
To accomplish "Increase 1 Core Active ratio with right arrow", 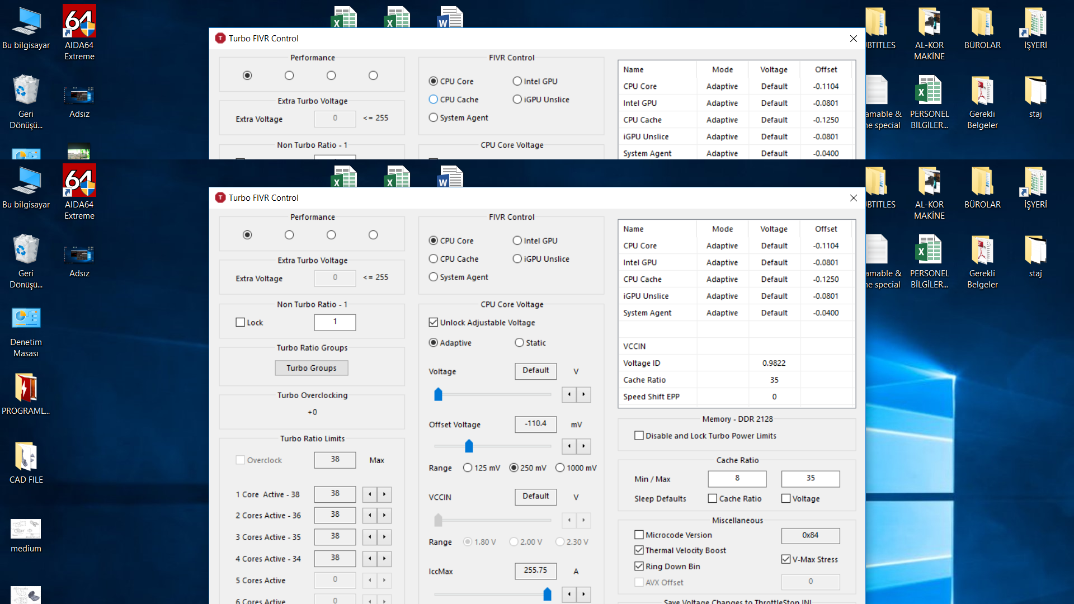I will point(384,494).
